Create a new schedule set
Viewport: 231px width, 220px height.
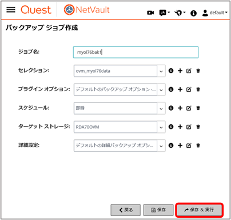180,108
